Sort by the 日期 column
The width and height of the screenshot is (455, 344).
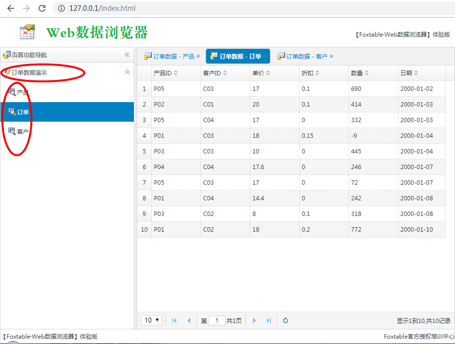[409, 73]
